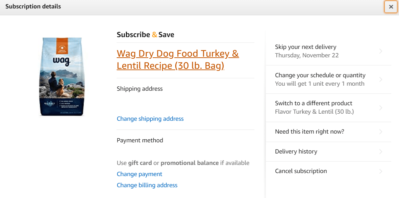Select Cancel subscription option
The width and height of the screenshot is (399, 198).
[301, 171]
